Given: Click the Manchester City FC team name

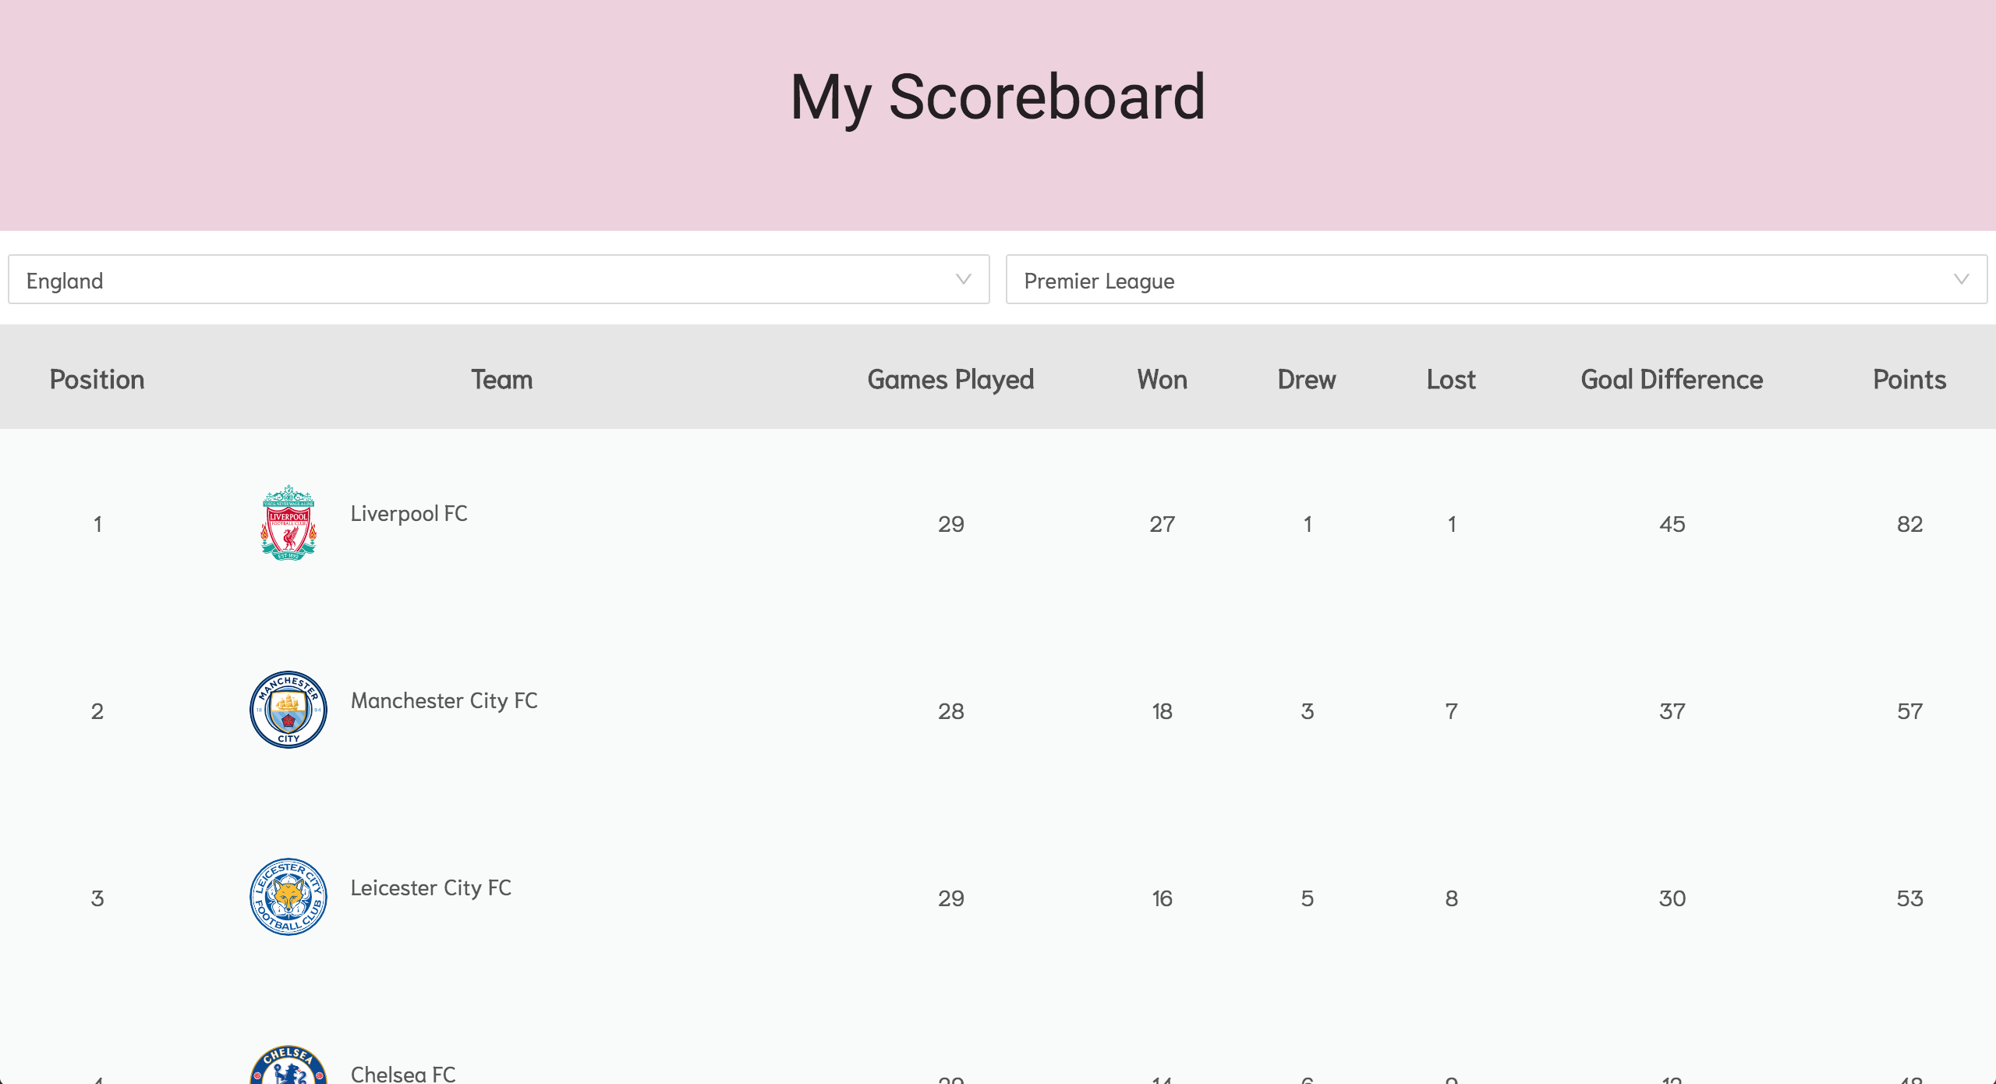Looking at the screenshot, I should (x=444, y=700).
